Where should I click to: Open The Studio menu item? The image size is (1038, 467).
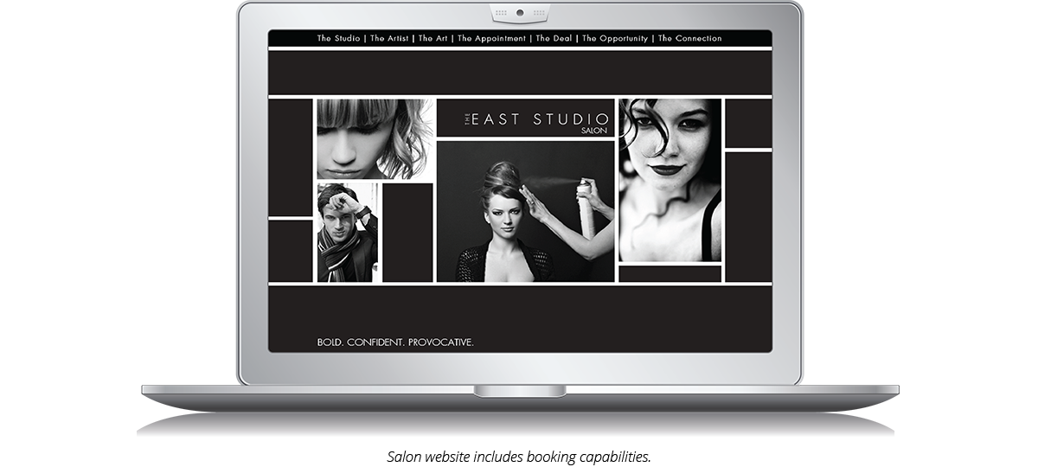pos(338,39)
